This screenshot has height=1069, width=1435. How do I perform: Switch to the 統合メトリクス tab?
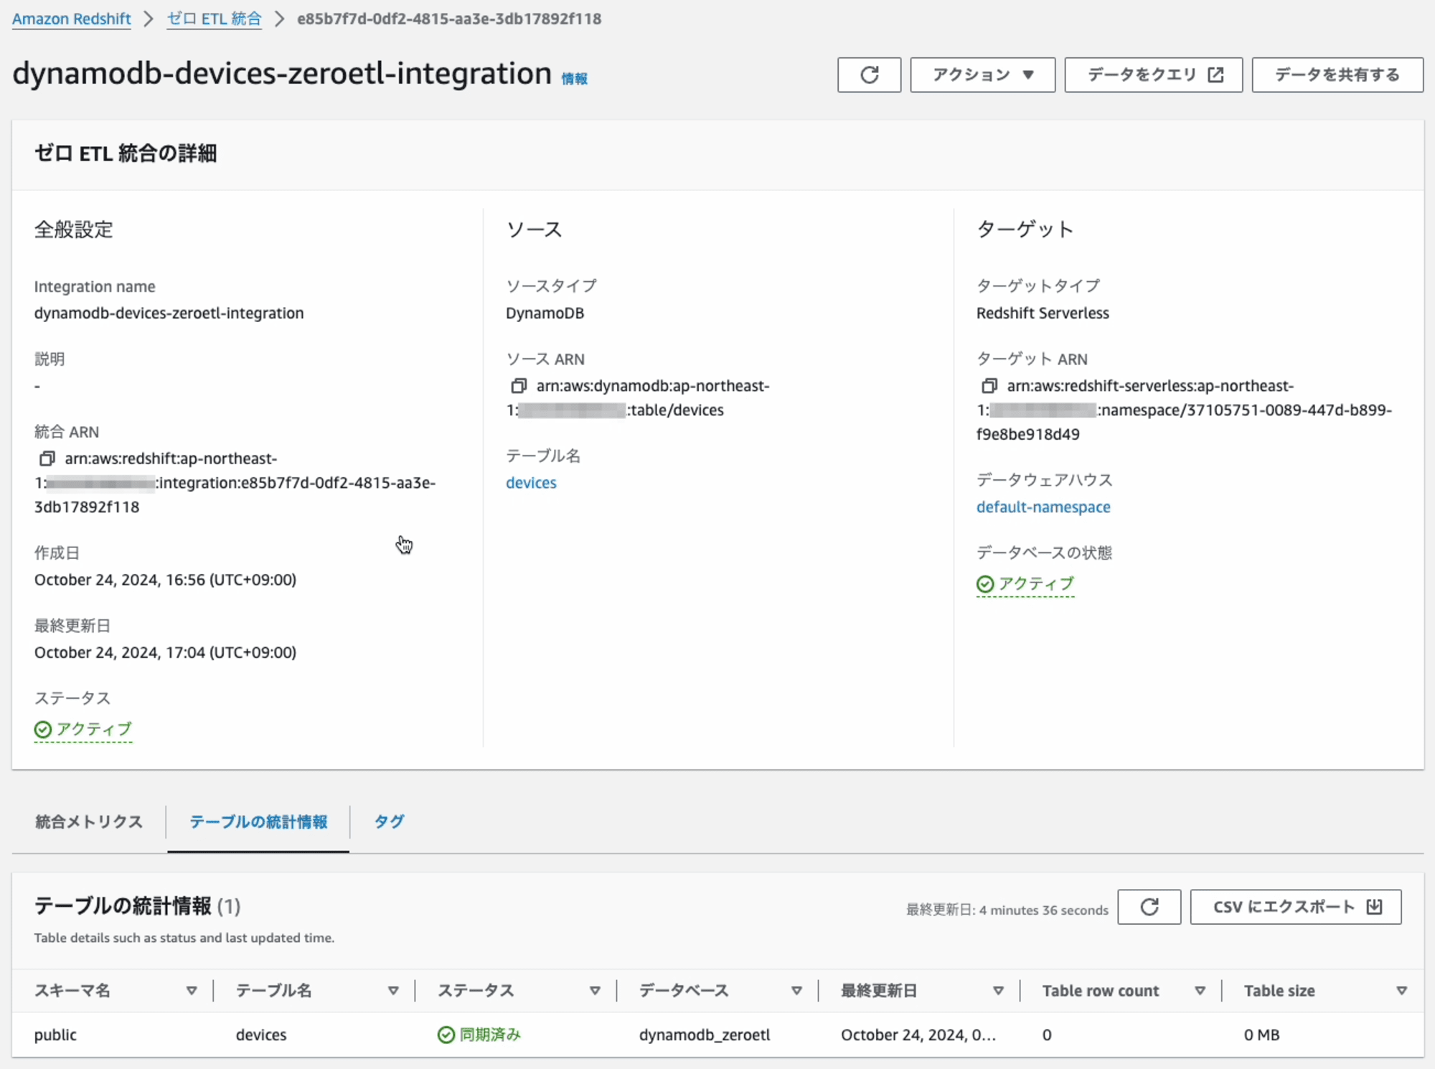click(x=89, y=821)
